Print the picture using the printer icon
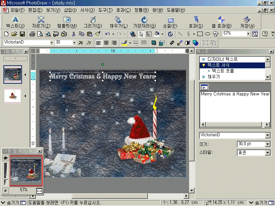The image size is (275, 206). point(32,34)
